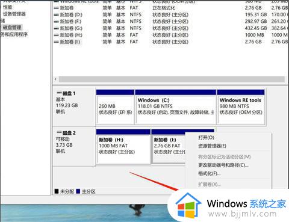Click the 磁盘 1 disk header

point(74,106)
